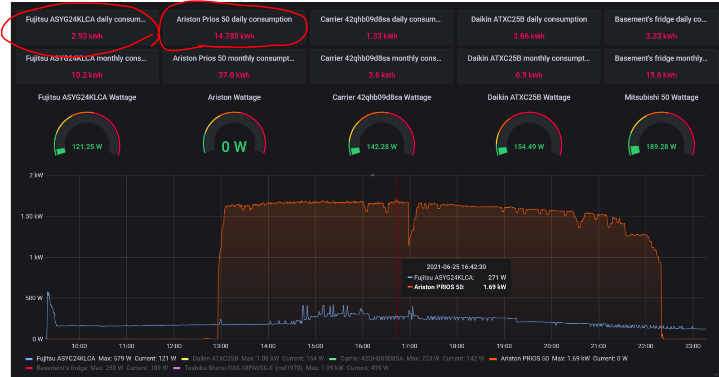Click the 23:00 time axis label
The image size is (719, 377).
[x=693, y=346]
